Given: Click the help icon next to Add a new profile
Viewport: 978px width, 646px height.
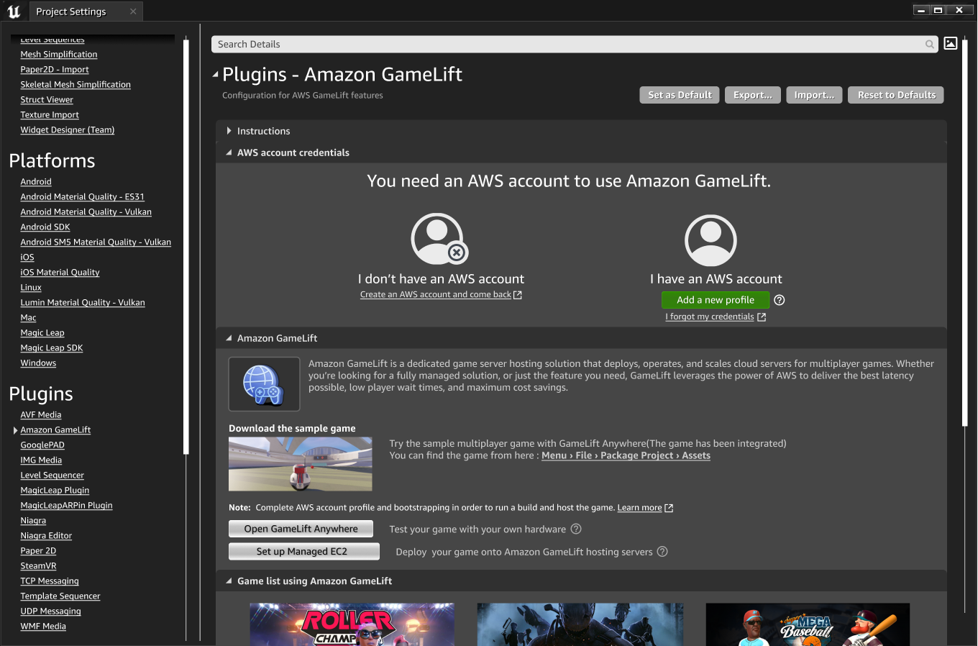Looking at the screenshot, I should (780, 300).
